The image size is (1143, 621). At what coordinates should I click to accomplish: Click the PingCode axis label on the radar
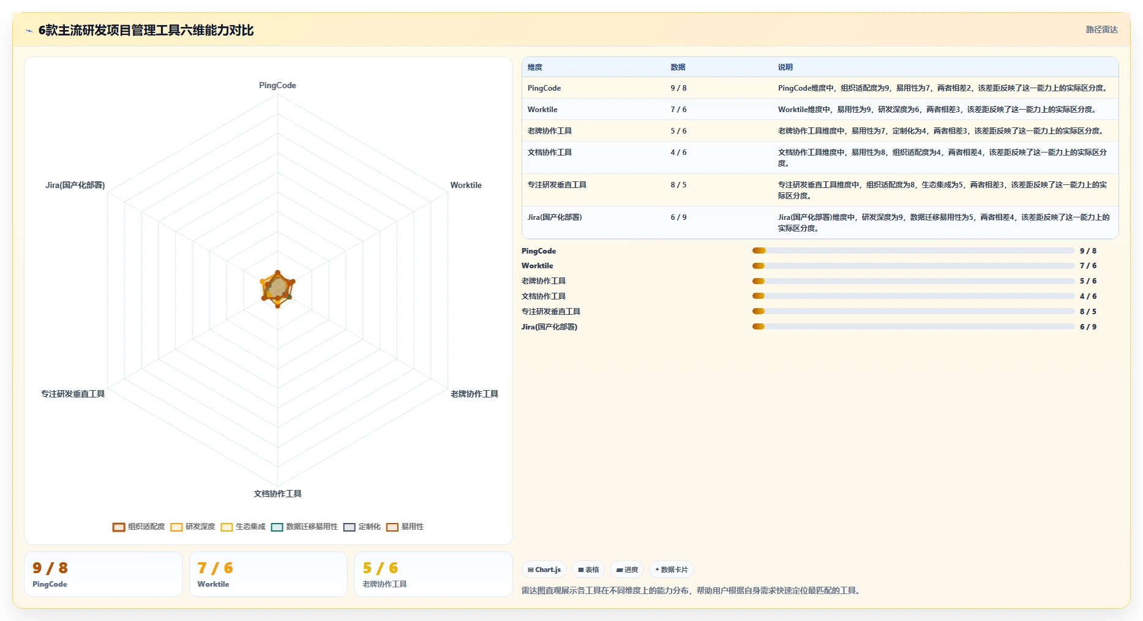pos(277,86)
